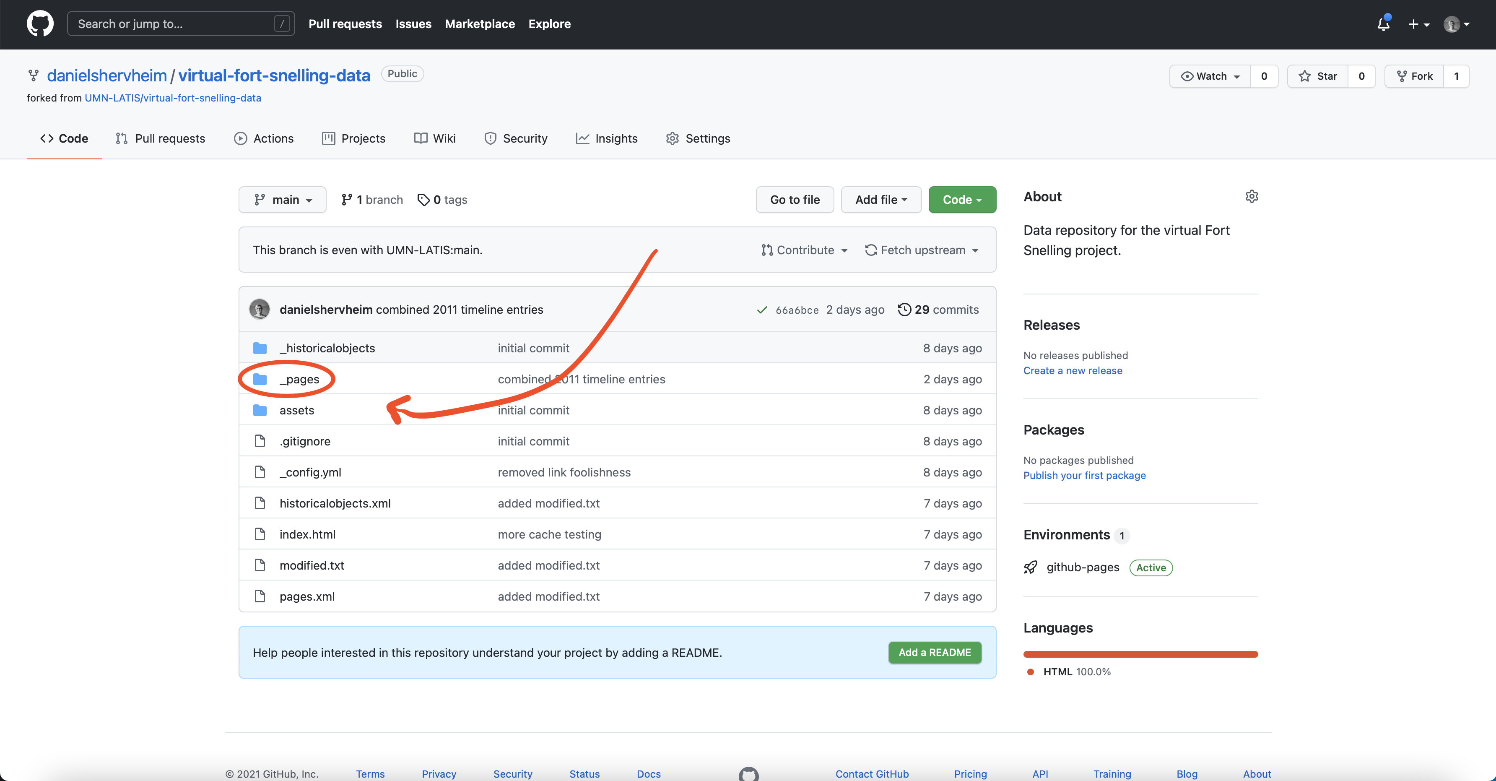This screenshot has width=1496, height=781.
Task: Select the Settings tab
Action: pos(698,138)
